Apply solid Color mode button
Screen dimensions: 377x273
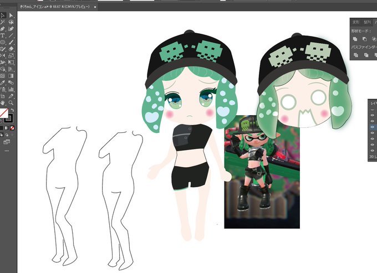coord(2,128)
